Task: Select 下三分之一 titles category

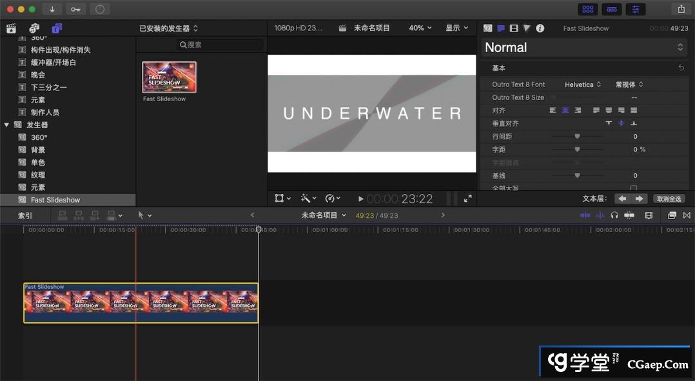Action: click(49, 87)
